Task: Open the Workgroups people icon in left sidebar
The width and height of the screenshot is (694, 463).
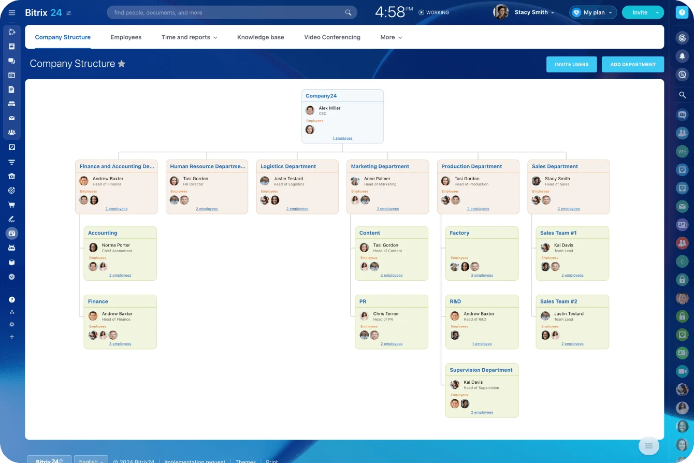Action: (12, 133)
